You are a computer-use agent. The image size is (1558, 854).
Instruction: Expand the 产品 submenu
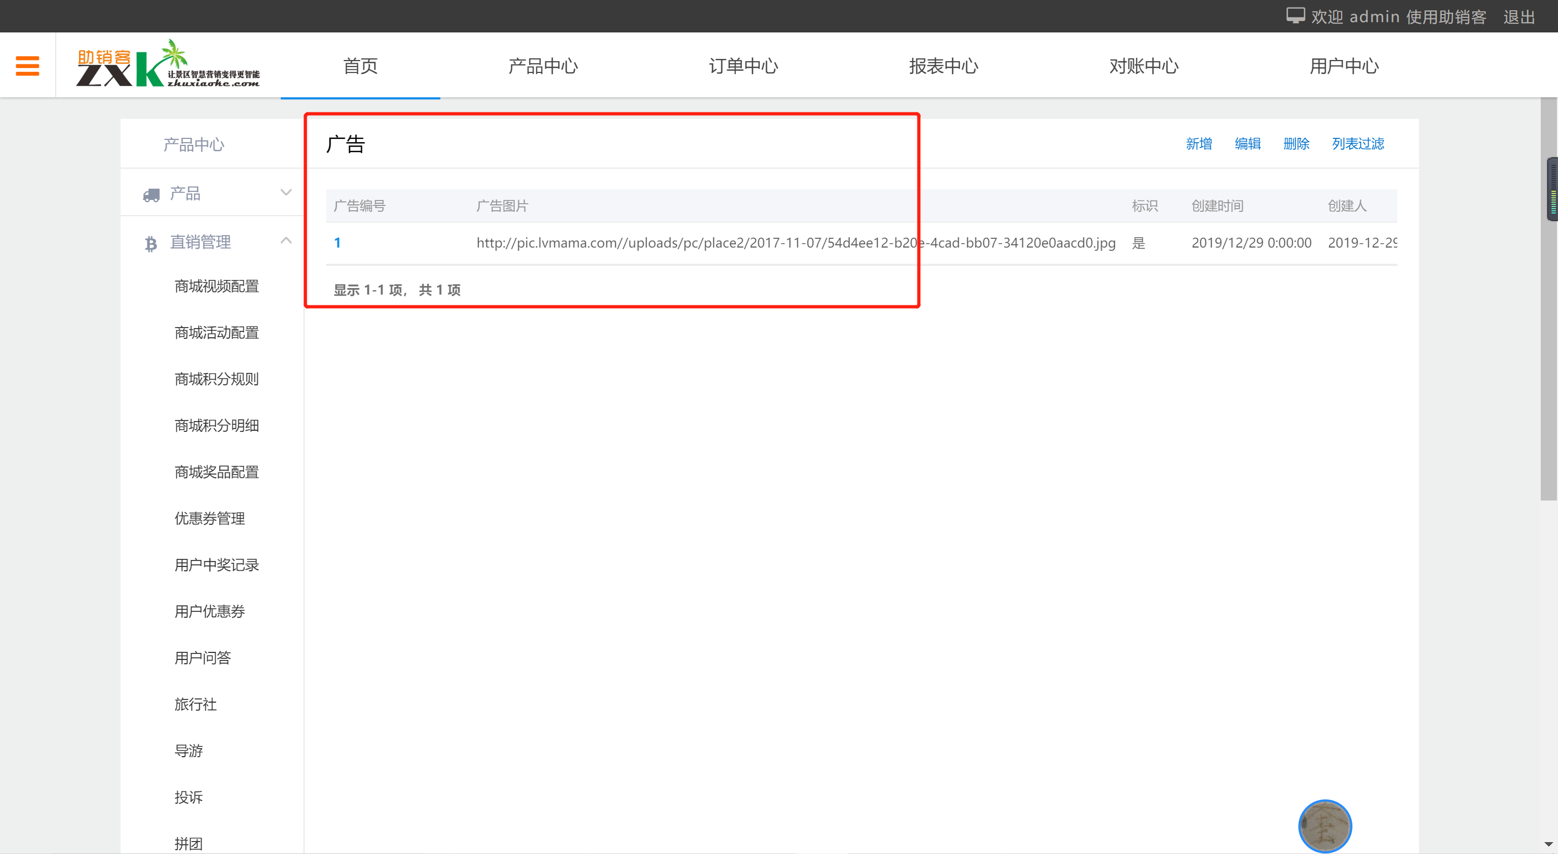286,192
